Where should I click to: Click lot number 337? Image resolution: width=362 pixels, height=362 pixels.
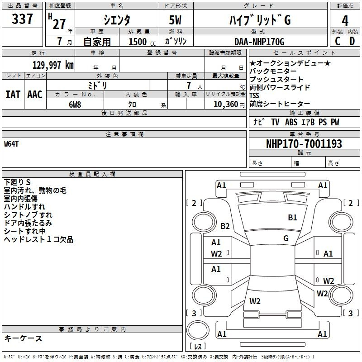tap(22, 19)
